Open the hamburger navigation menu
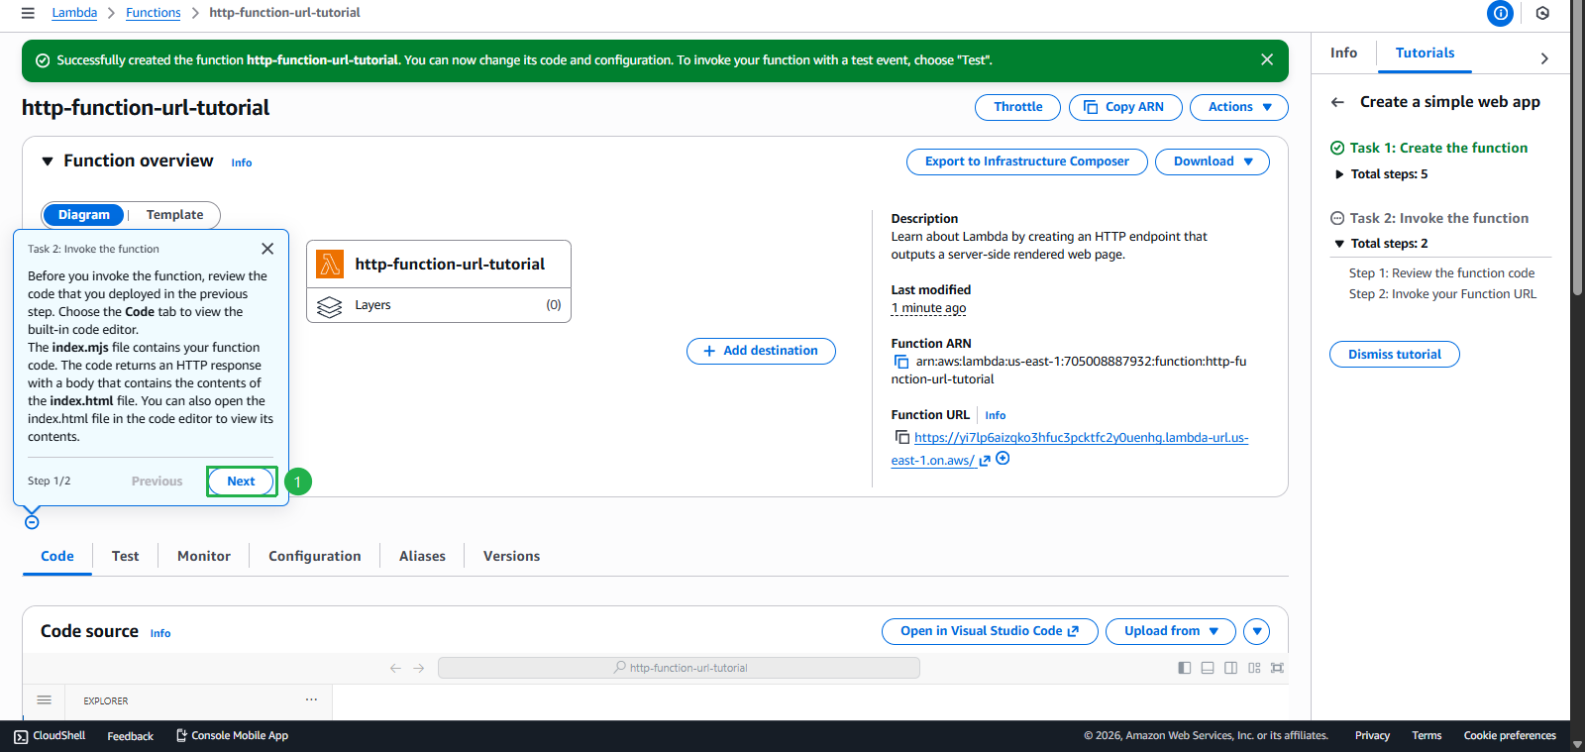1585x752 pixels. click(28, 13)
